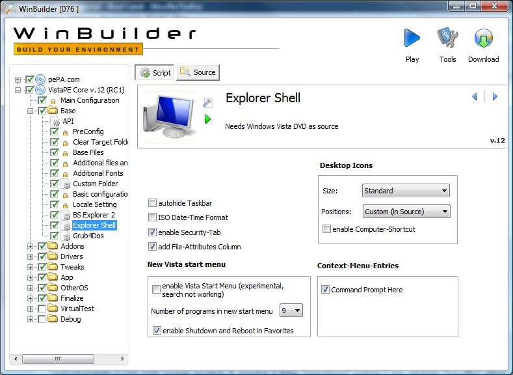
Task: Click the OtherOS folder icon
Action: point(53,288)
